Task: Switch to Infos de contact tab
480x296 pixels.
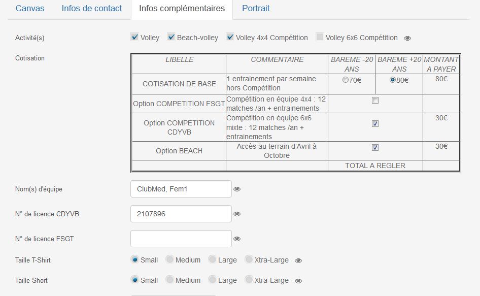Action: pyautogui.click(x=92, y=8)
